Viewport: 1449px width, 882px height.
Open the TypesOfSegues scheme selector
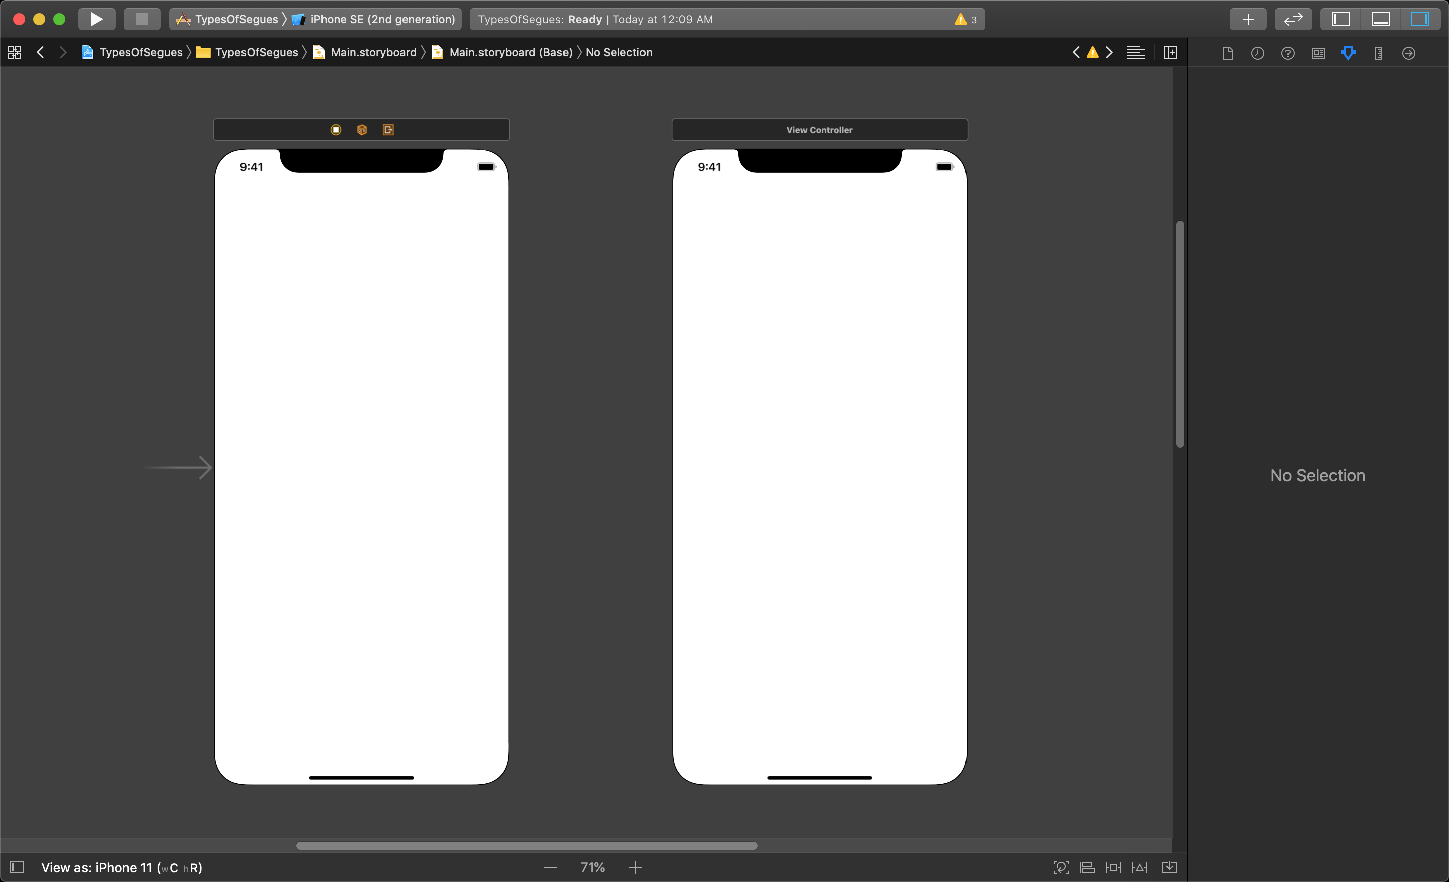point(227,19)
